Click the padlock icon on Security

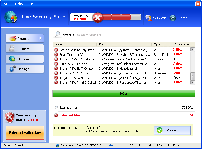tap(12, 48)
